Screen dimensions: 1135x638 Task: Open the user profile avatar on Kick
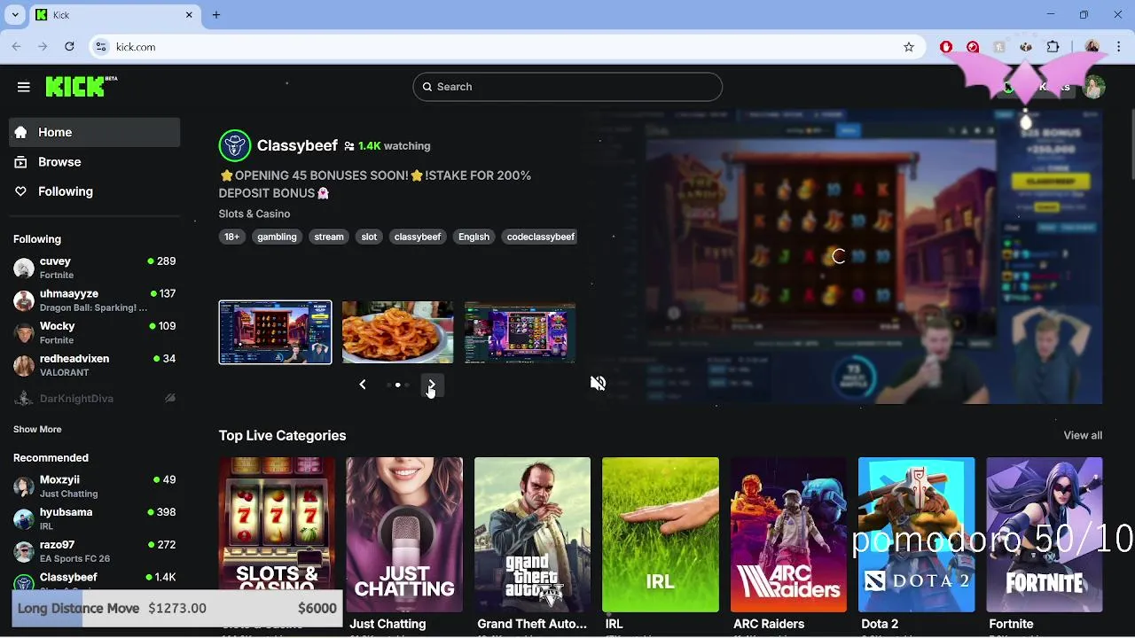(1094, 87)
